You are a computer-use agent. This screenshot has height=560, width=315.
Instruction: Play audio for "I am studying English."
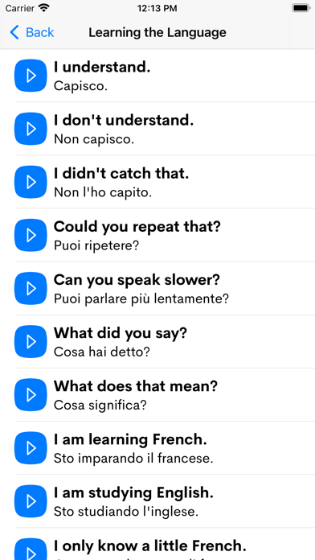(31, 501)
